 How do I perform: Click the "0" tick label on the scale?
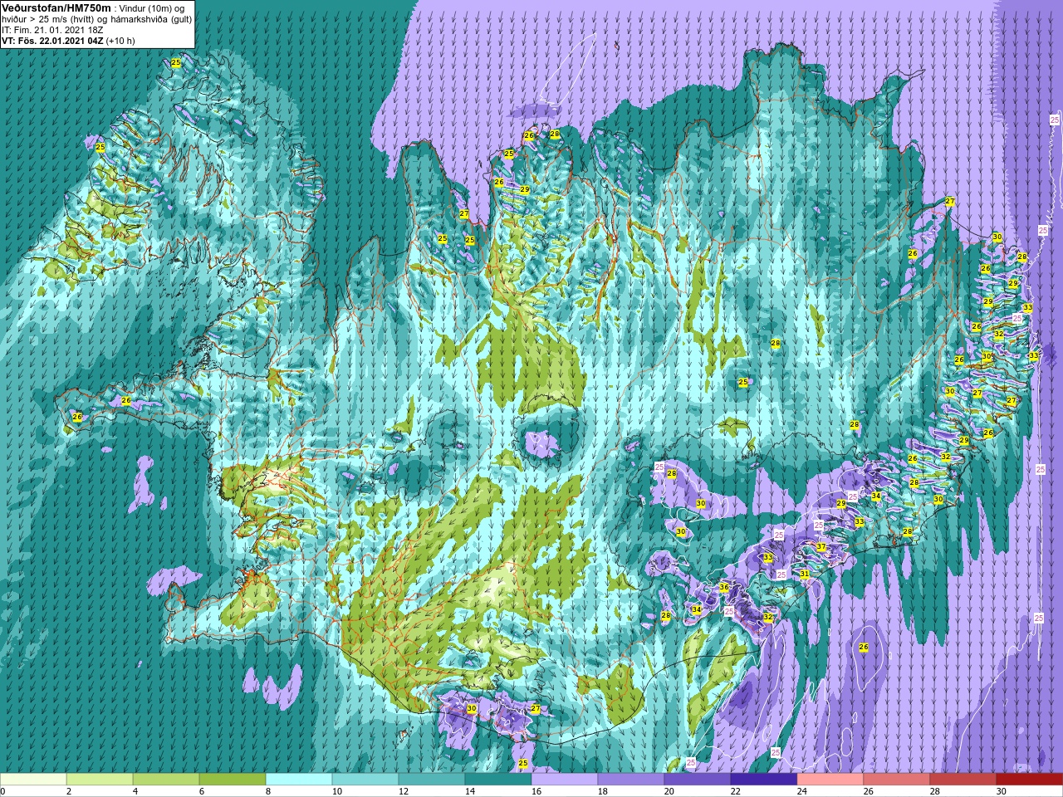click(3, 791)
